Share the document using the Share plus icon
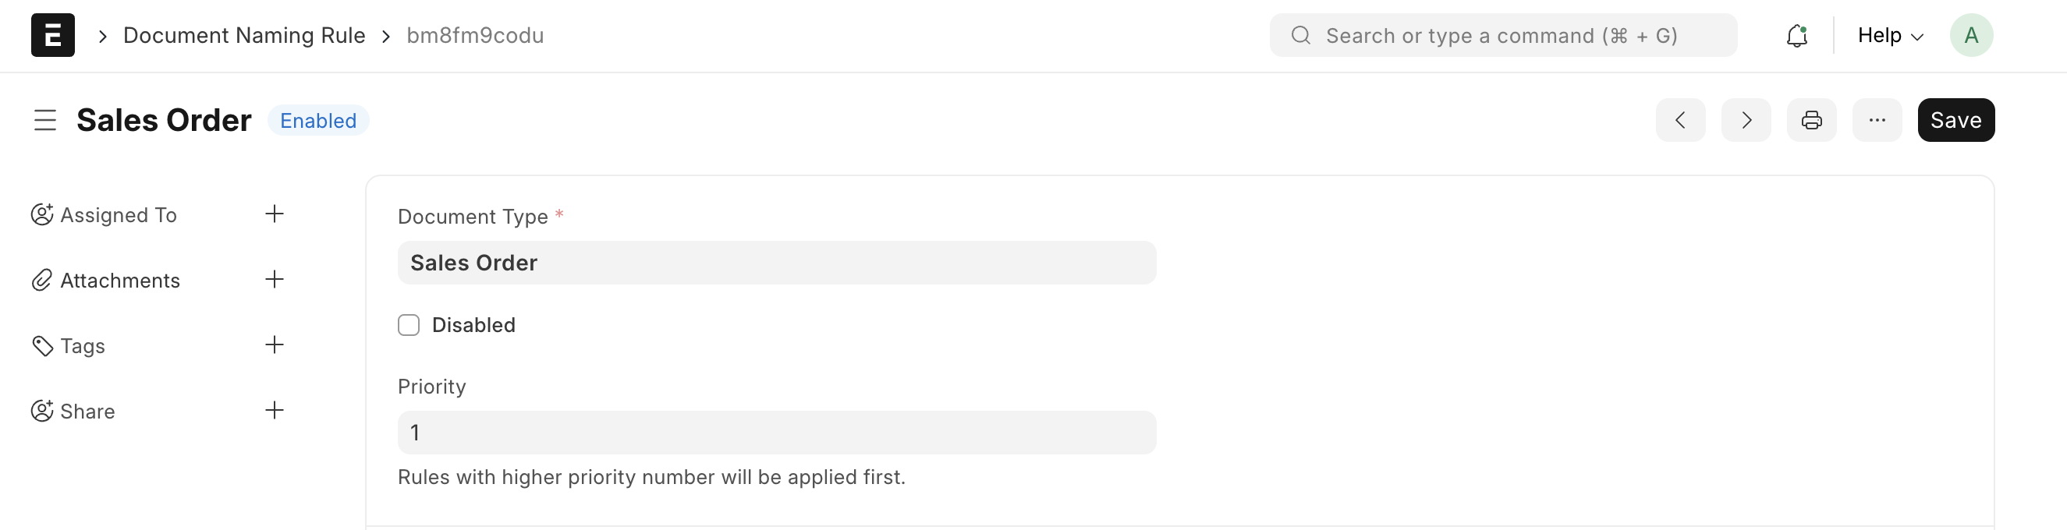This screenshot has height=530, width=2067. point(274,410)
